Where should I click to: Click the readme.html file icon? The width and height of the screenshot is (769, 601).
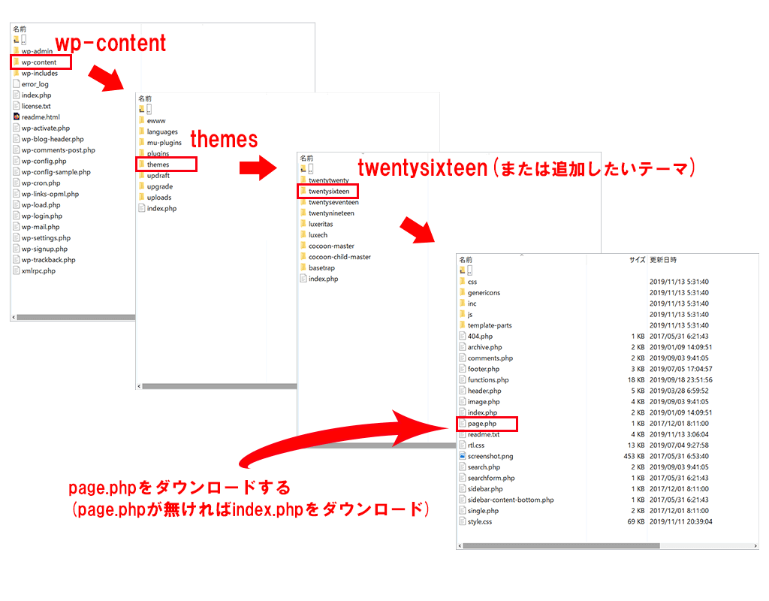pos(16,117)
